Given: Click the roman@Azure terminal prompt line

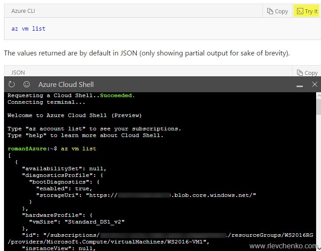Looking at the screenshot, I should (x=52, y=149).
